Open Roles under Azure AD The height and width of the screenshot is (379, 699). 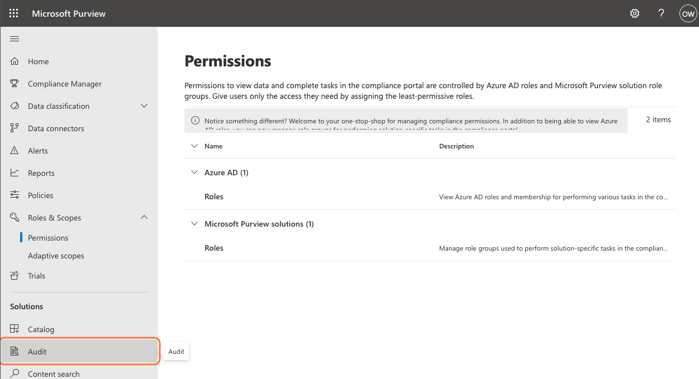point(214,196)
